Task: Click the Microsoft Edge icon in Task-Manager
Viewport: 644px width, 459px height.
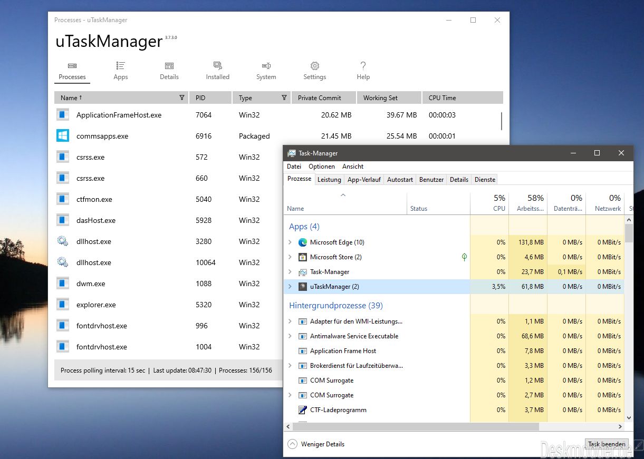Action: 303,242
